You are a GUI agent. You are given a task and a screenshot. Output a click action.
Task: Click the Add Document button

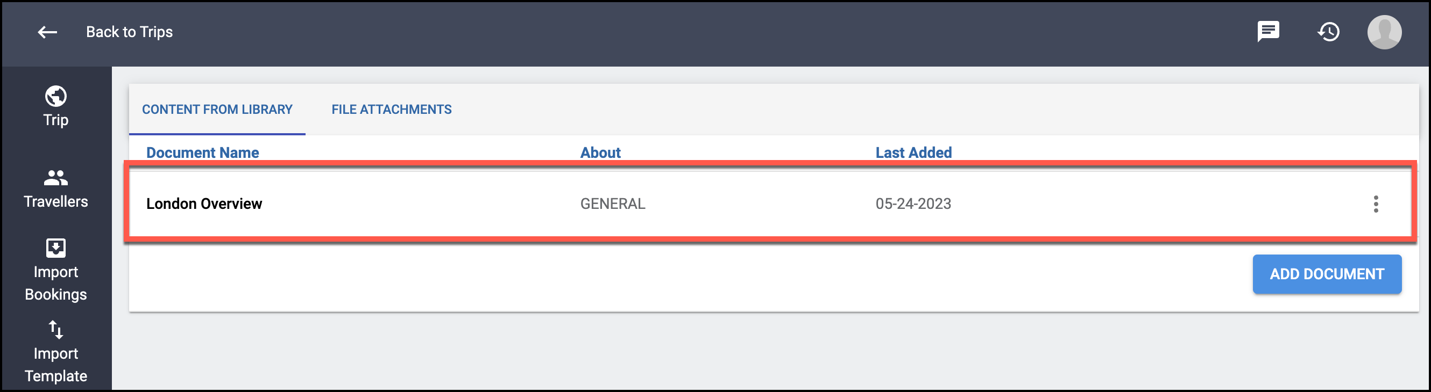(x=1327, y=274)
